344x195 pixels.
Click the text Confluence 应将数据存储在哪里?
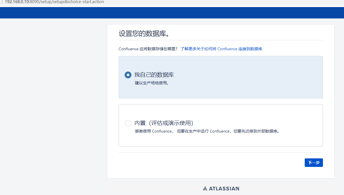pos(148,49)
